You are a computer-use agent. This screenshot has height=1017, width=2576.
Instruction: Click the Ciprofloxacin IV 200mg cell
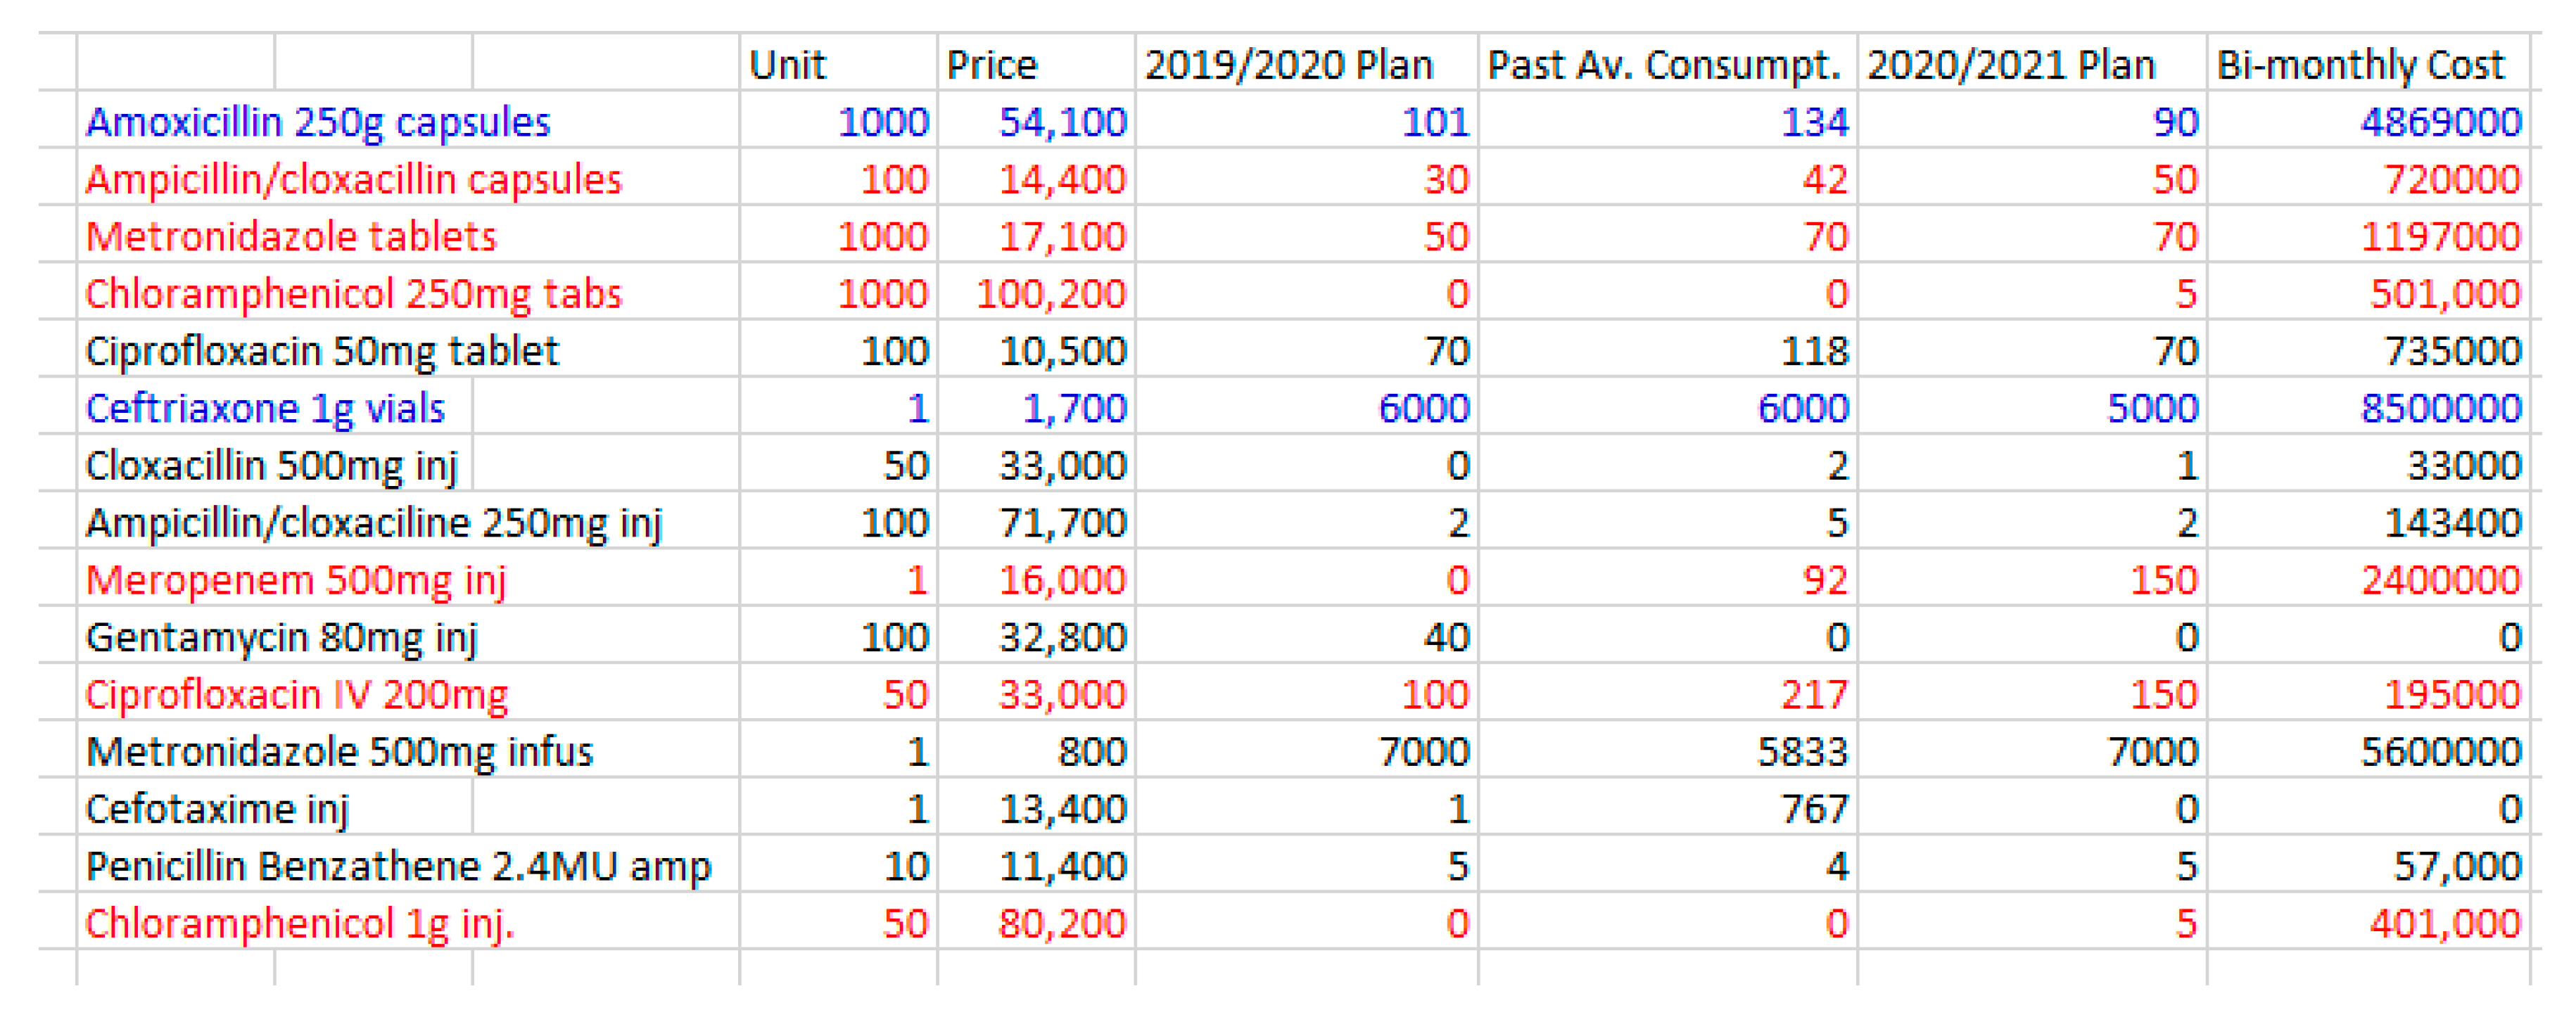pyautogui.click(x=297, y=694)
